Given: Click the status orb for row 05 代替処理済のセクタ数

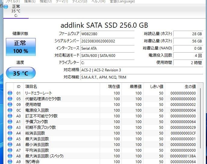Looking at the screenshot, I should [x=10, y=99].
